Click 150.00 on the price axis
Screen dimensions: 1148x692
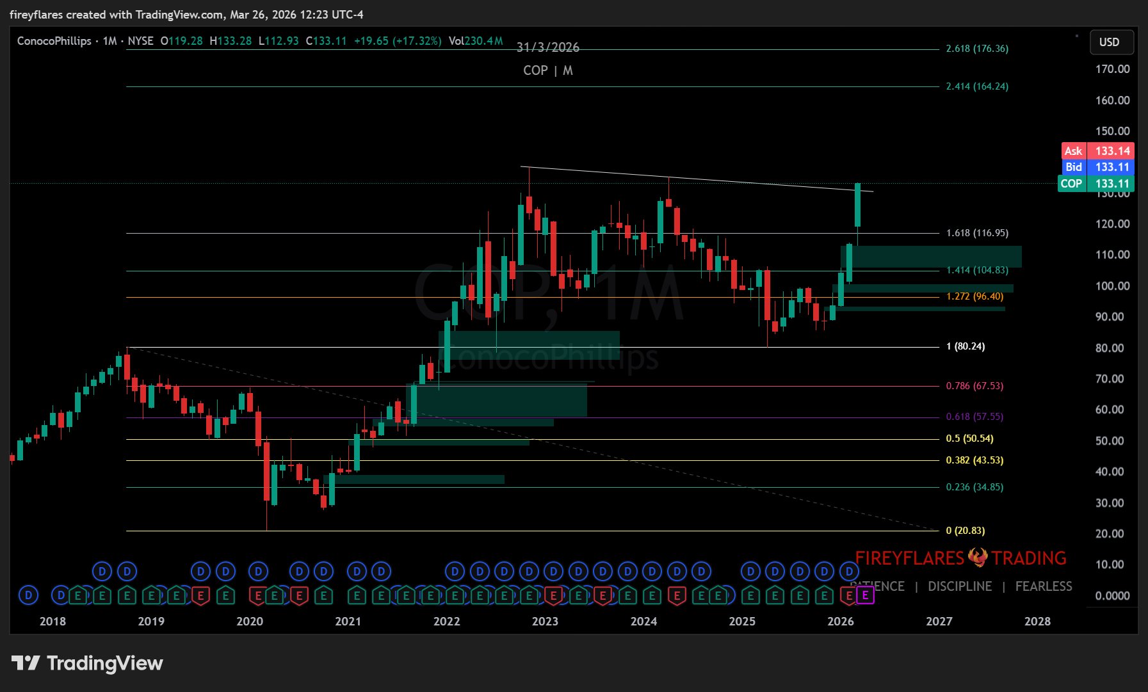point(1112,131)
